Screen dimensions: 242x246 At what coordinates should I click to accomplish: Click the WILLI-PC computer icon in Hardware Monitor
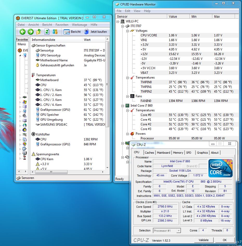123,21
